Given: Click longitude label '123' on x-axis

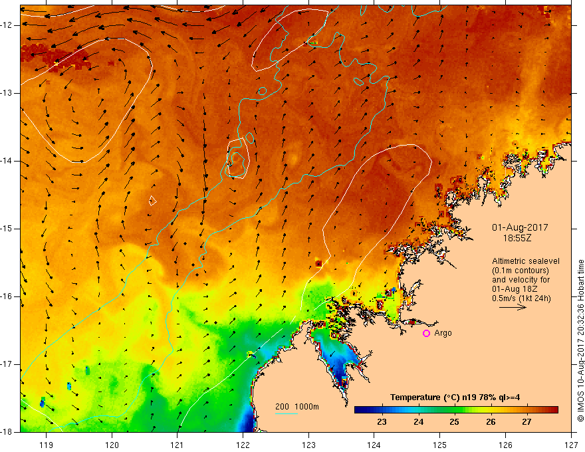Looking at the screenshot, I should (308, 445).
